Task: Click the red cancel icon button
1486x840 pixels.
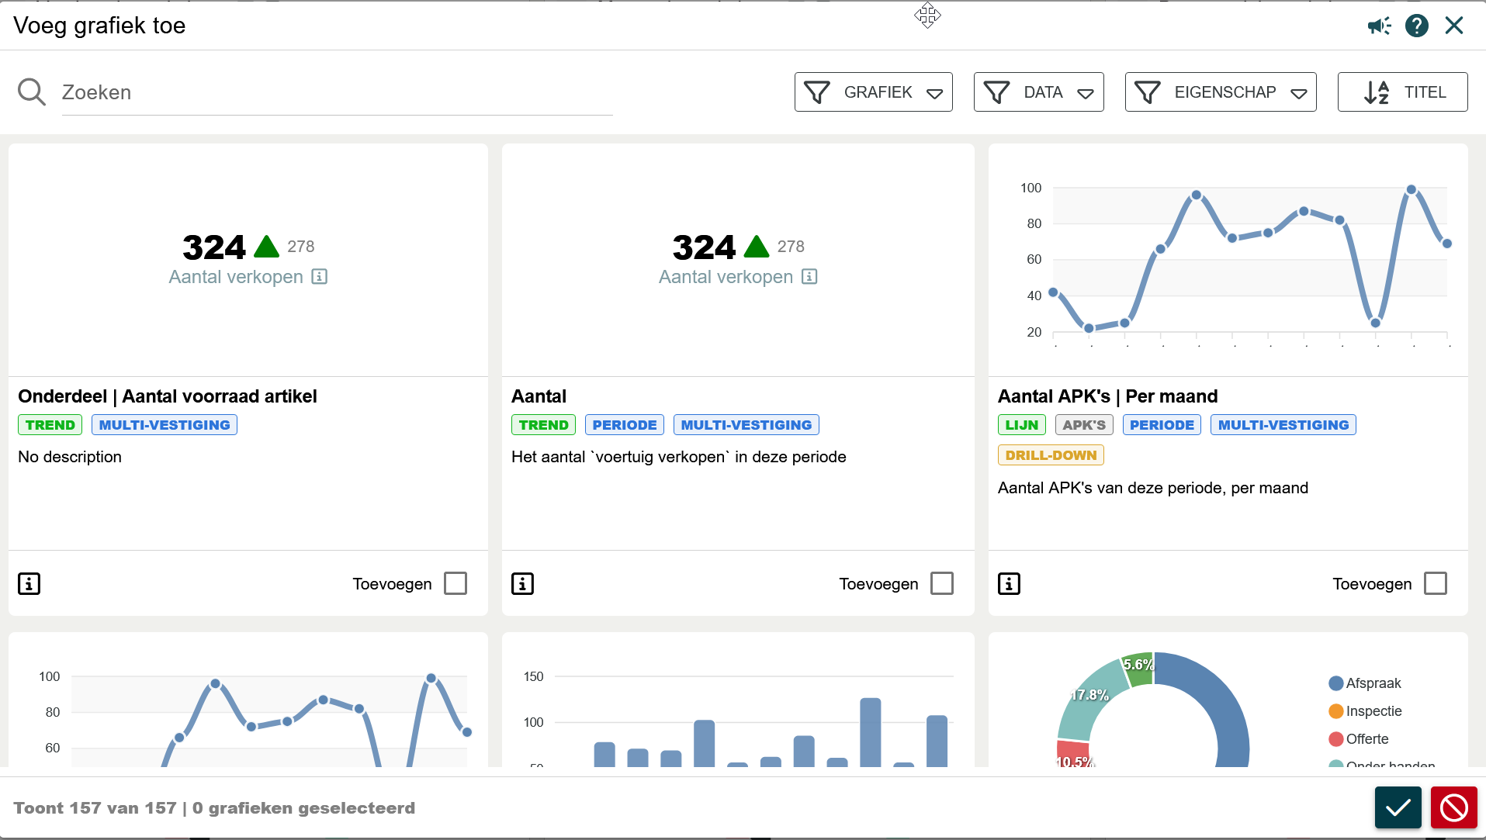Action: 1453,807
